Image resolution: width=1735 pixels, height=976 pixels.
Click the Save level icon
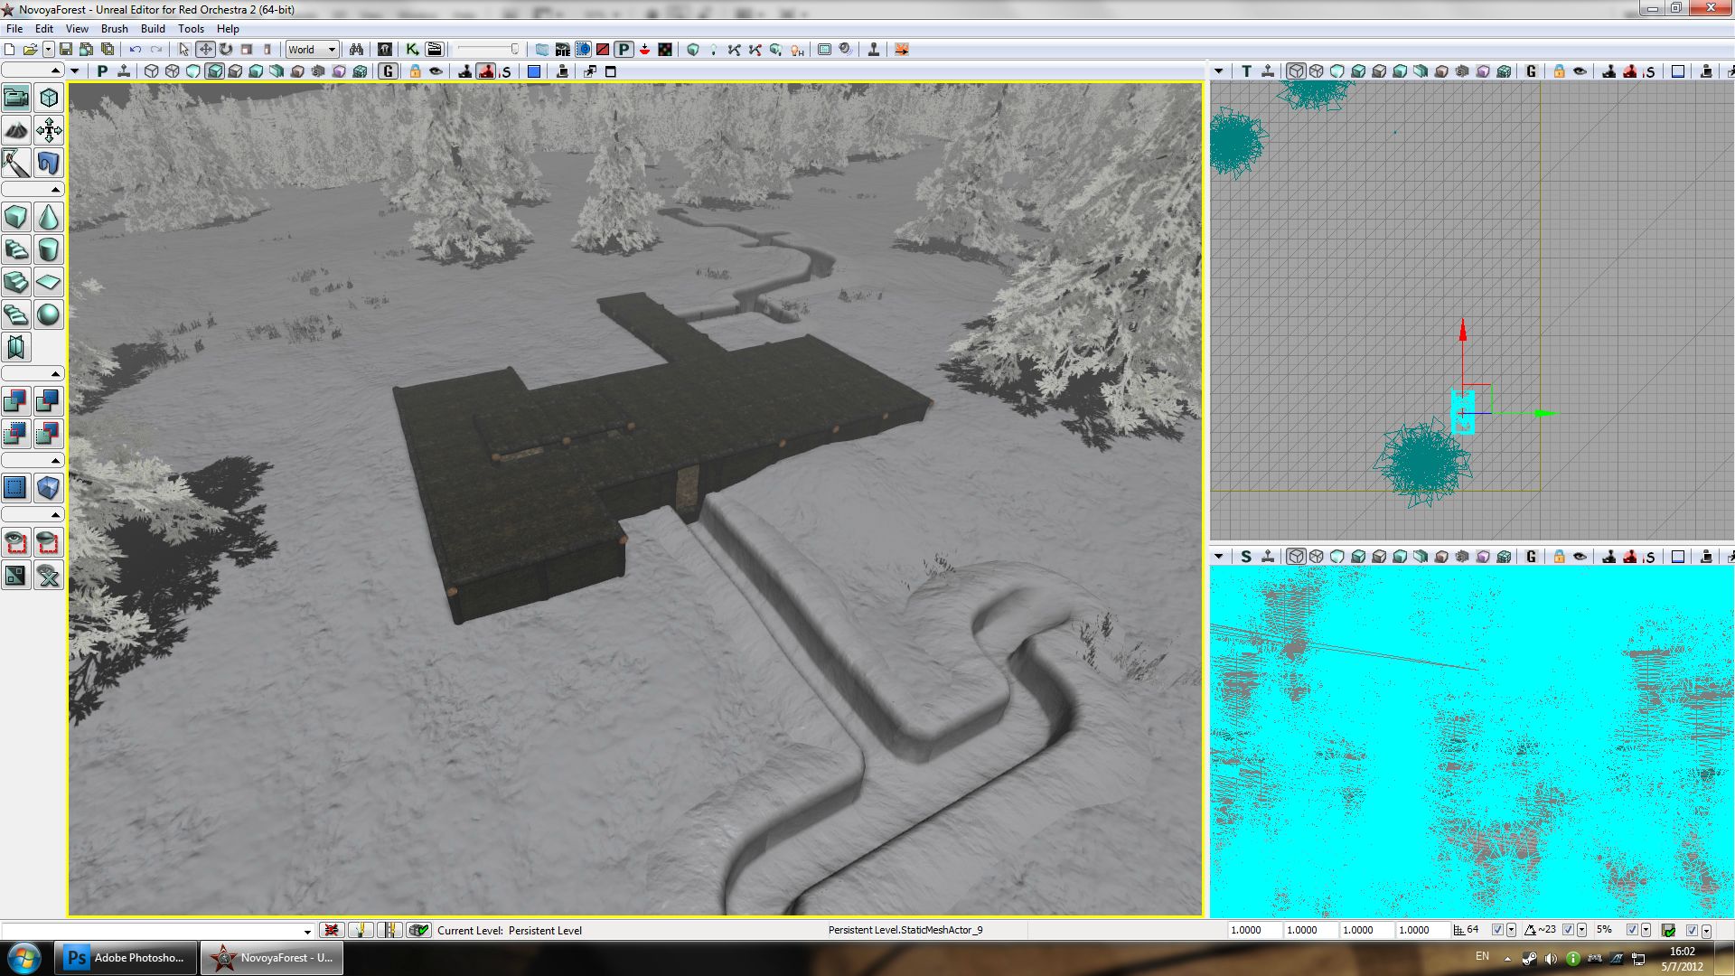pos(66,50)
